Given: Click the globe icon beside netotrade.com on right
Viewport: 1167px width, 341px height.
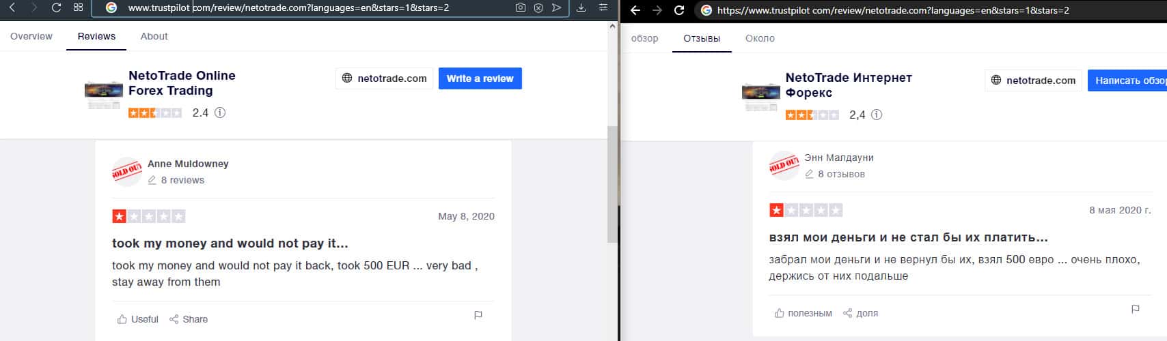Looking at the screenshot, I should [x=996, y=80].
